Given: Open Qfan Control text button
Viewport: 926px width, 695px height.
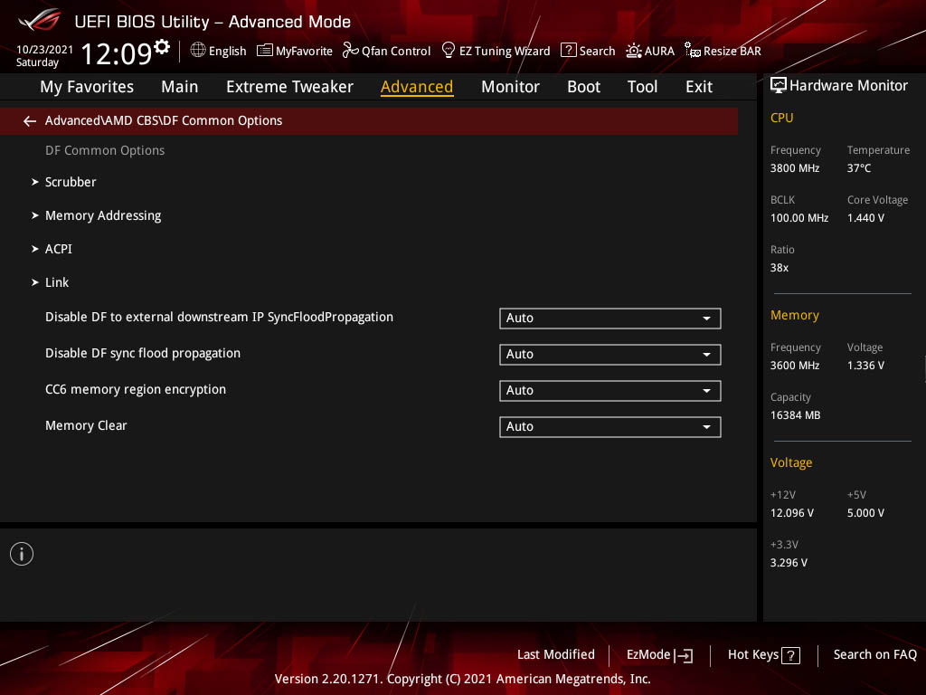Looking at the screenshot, I should pos(396,51).
